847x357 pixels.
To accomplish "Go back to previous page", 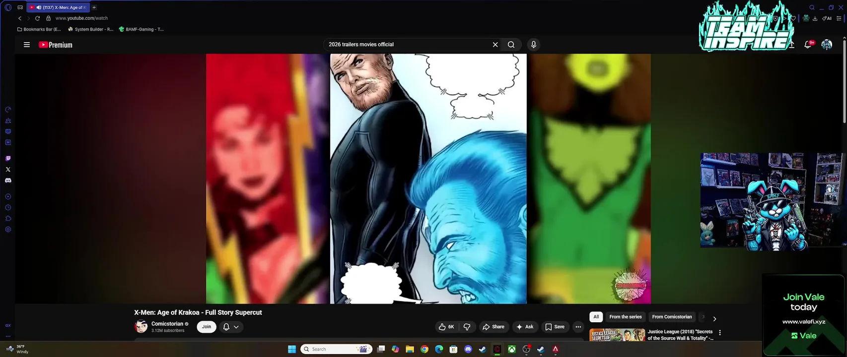I will [x=20, y=18].
